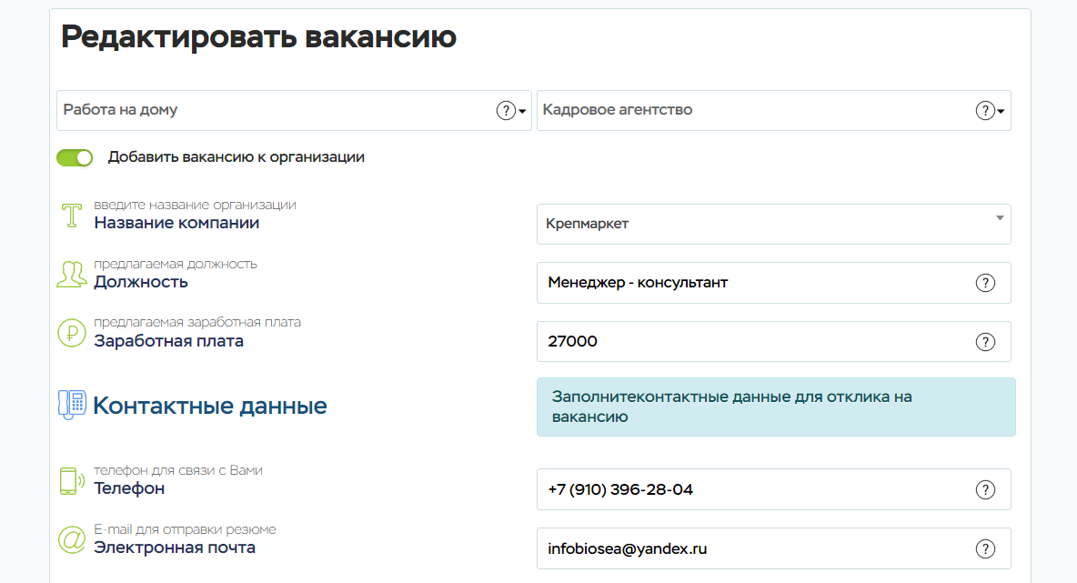
Task: Click help icon in "Кадровое агентство" field
Action: (x=985, y=111)
